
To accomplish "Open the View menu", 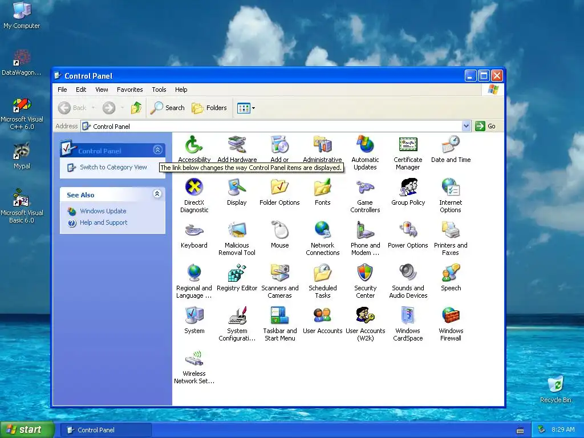I will tap(102, 90).
